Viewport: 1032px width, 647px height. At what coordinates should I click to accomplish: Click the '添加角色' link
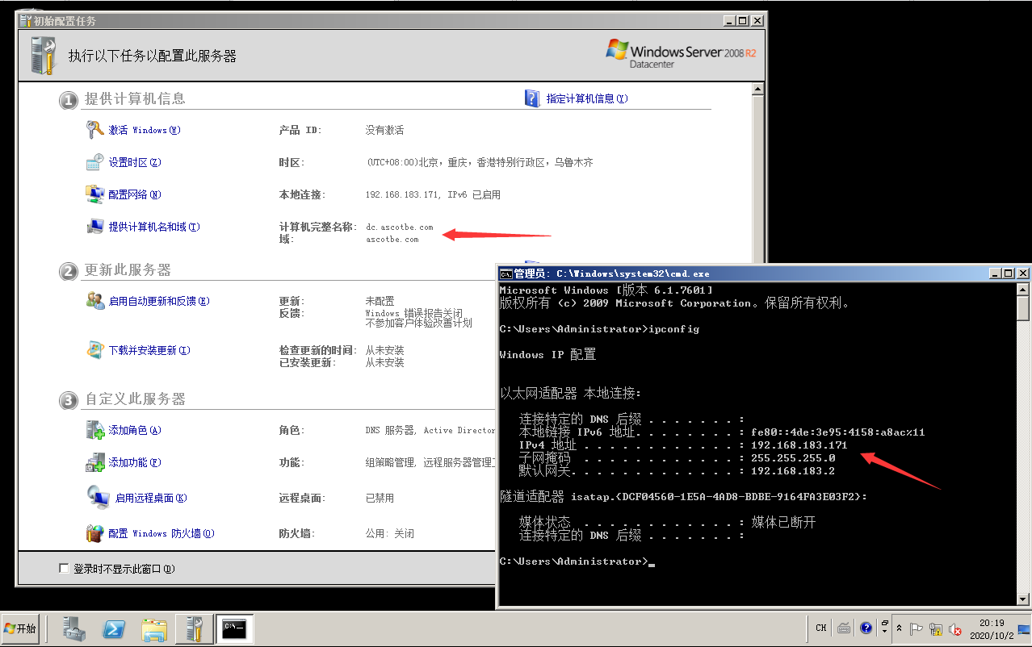point(135,430)
